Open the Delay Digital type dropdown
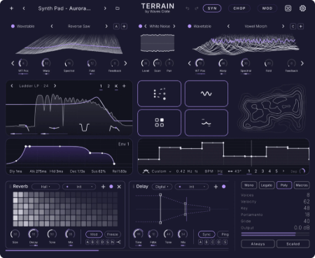 [x=162, y=187]
